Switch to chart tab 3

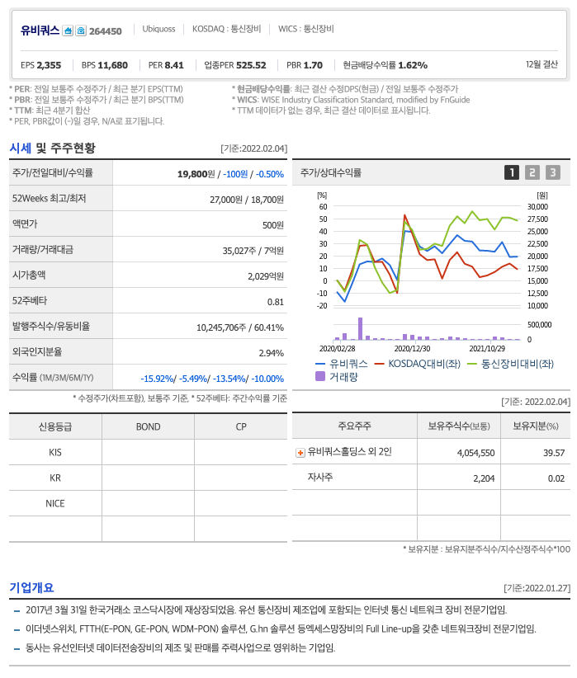pos(553,172)
